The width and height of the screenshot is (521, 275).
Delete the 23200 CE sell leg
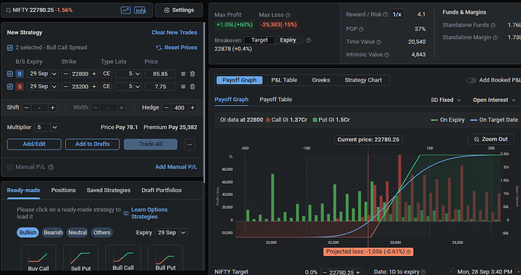click(x=192, y=87)
